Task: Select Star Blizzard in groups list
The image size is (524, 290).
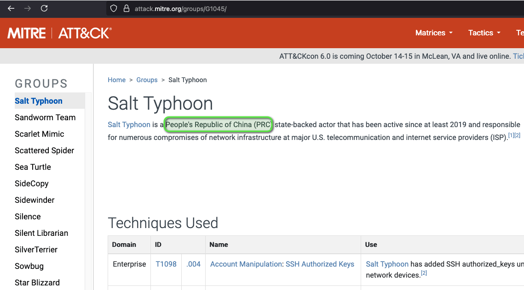Action: (x=37, y=283)
